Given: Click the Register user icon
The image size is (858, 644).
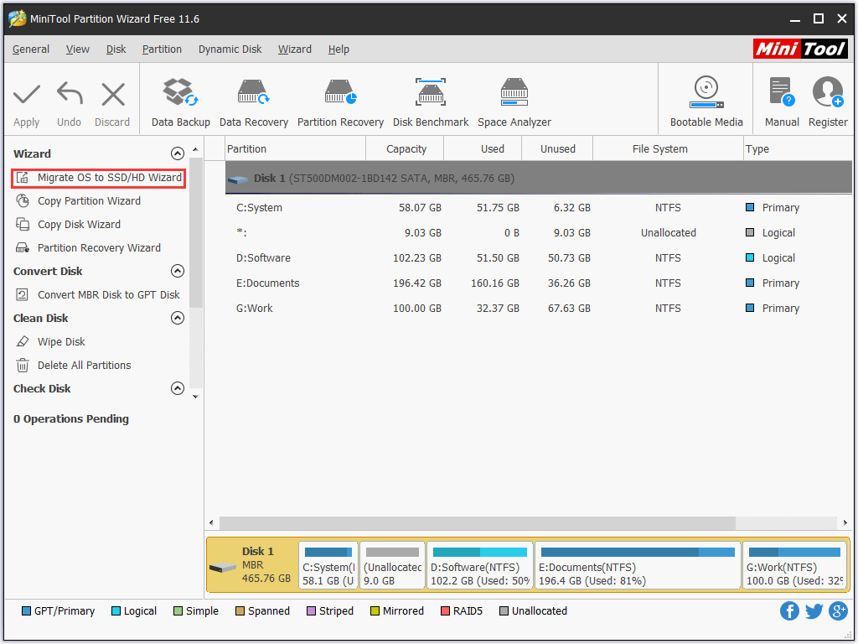Looking at the screenshot, I should (828, 91).
